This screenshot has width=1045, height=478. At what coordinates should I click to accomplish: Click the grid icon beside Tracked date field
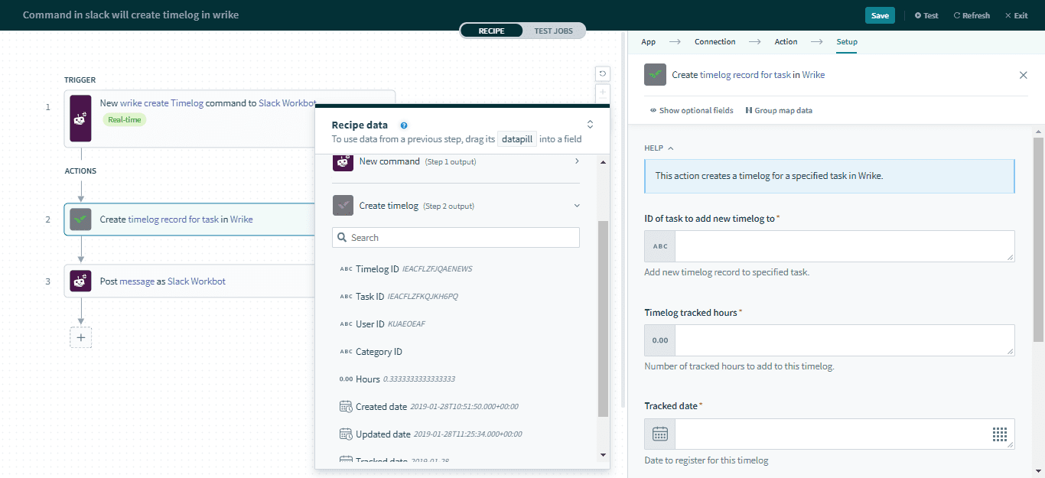tap(999, 434)
